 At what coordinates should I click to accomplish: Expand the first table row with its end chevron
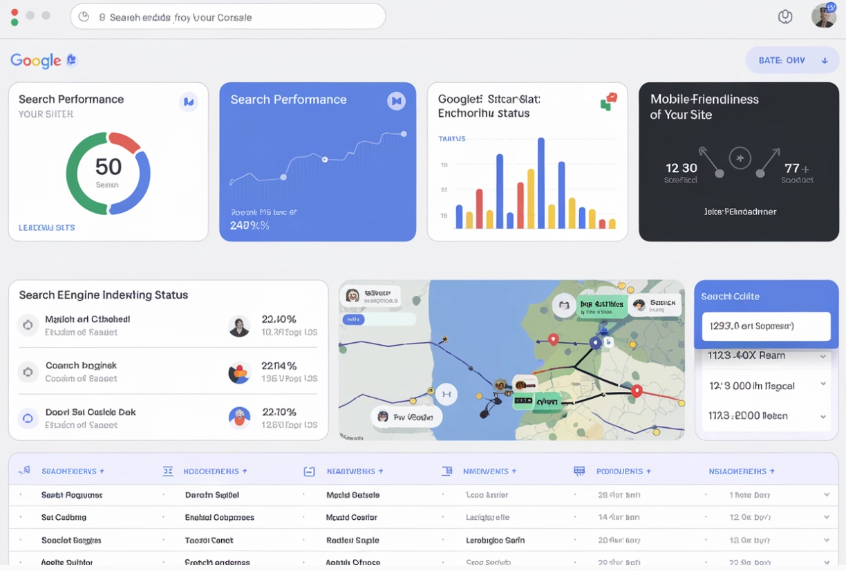tap(827, 495)
